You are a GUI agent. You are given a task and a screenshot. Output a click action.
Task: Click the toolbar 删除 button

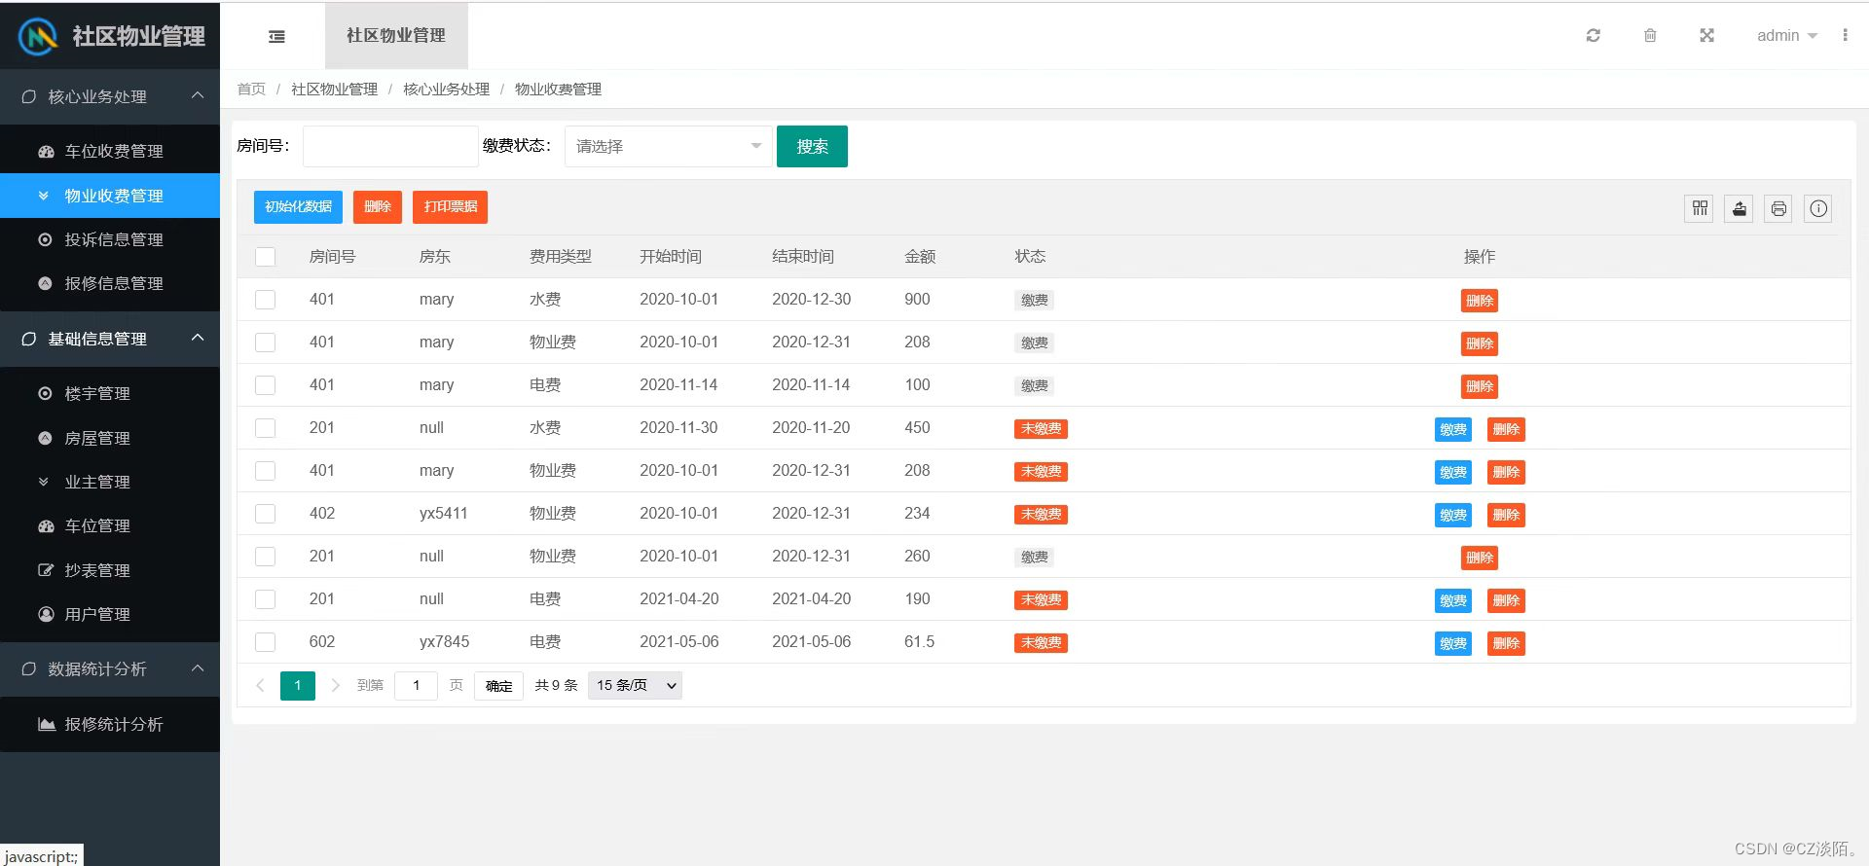pyautogui.click(x=378, y=207)
